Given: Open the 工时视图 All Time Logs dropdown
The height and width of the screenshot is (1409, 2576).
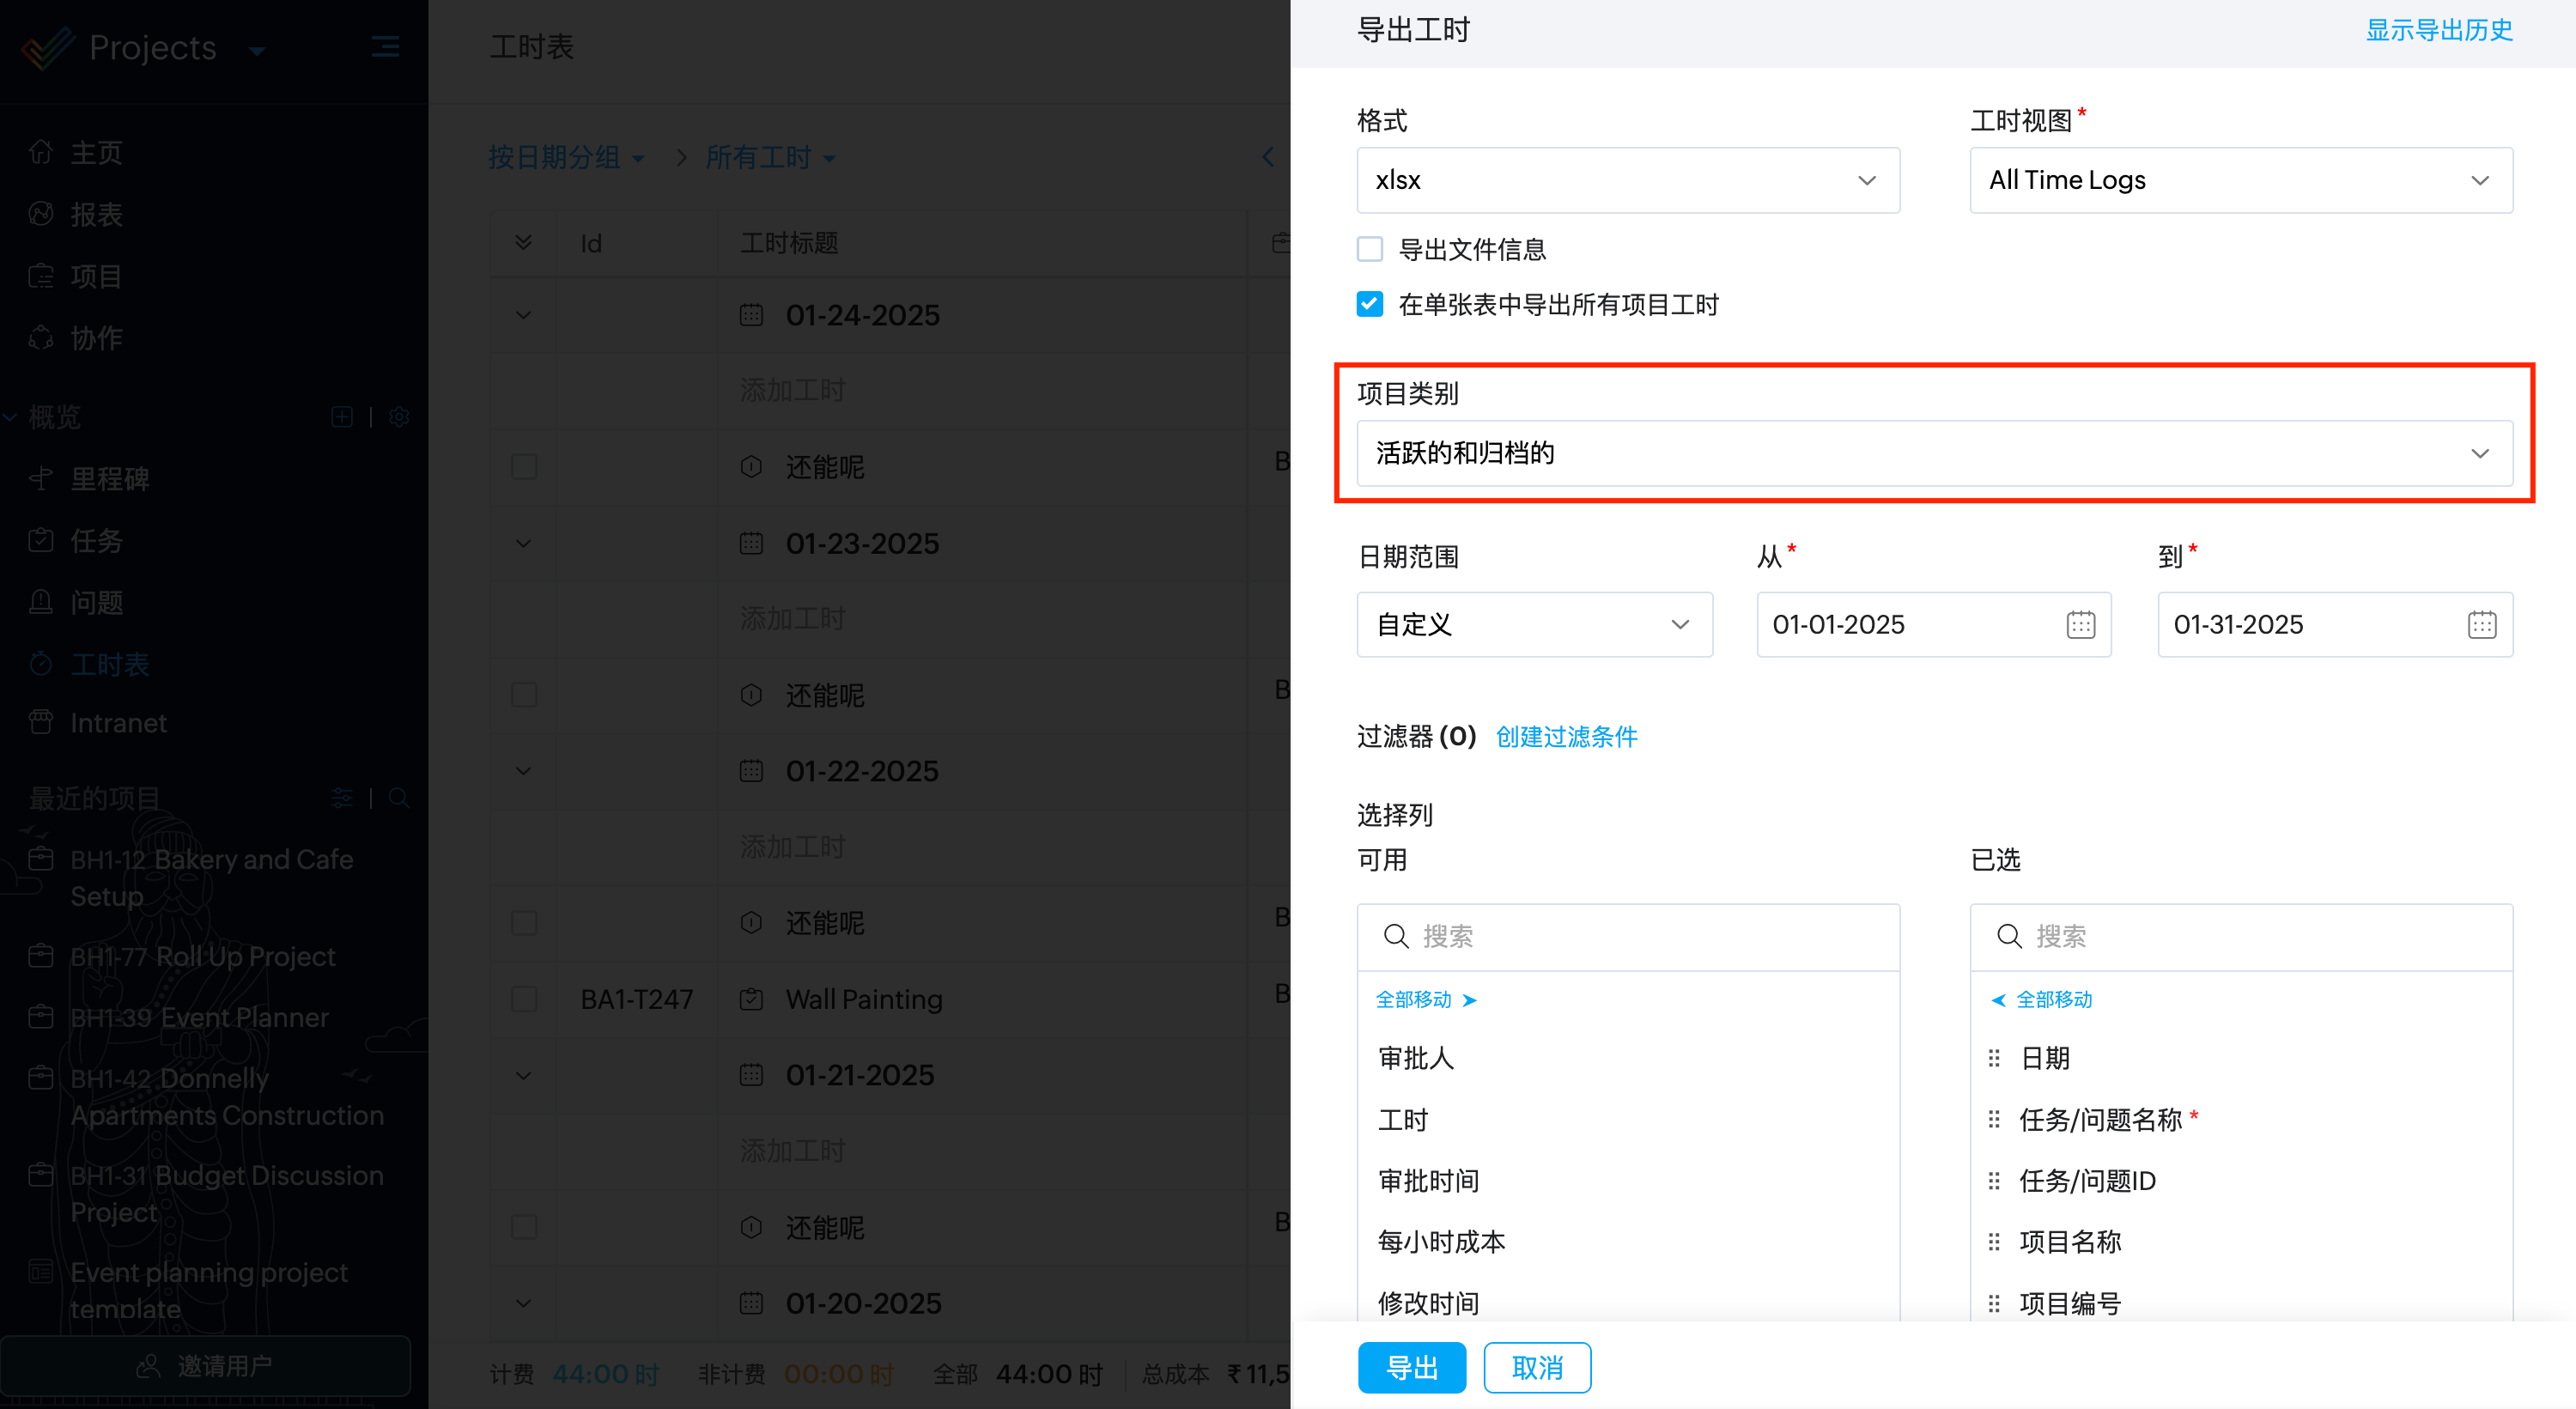Looking at the screenshot, I should (2240, 180).
